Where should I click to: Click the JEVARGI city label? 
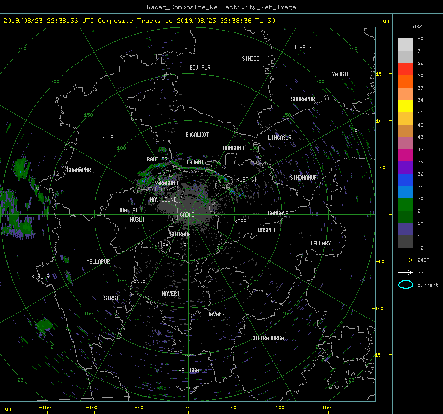coord(304,47)
